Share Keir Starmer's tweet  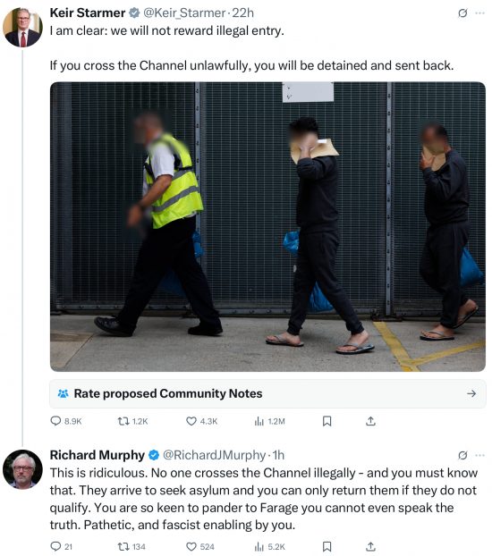click(x=370, y=421)
